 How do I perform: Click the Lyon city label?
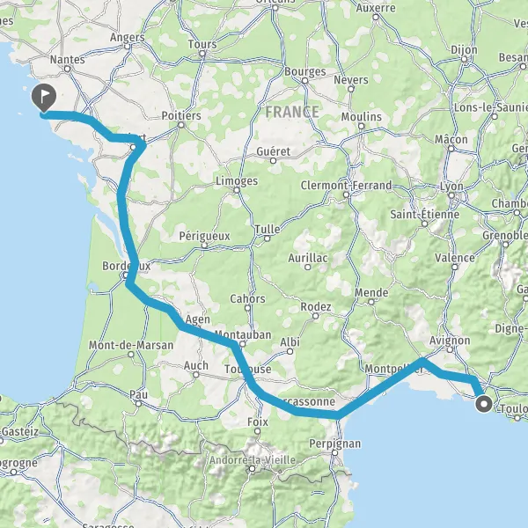(451, 187)
